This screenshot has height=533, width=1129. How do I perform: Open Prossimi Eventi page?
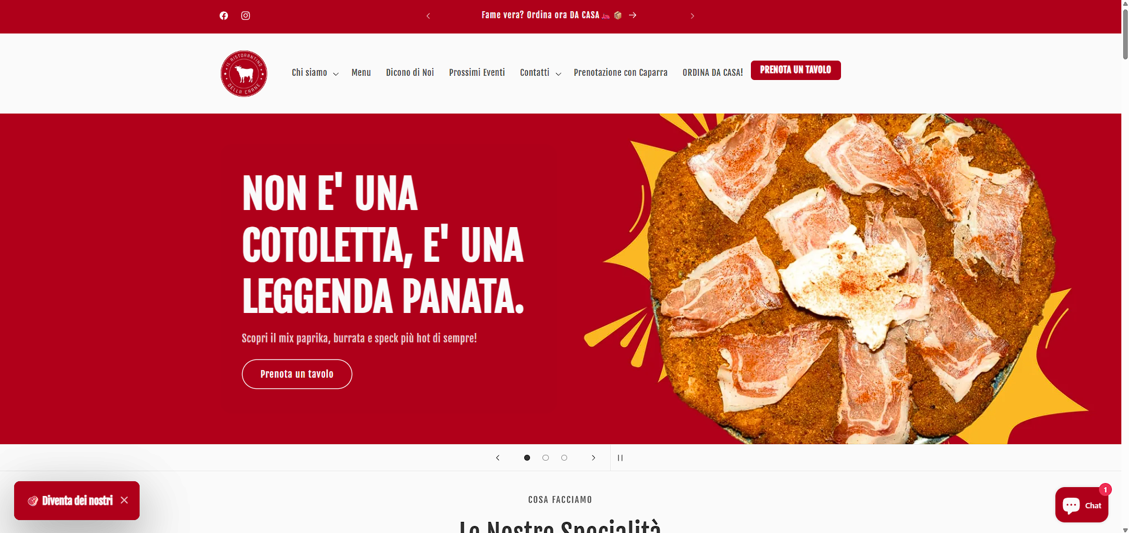[x=477, y=73]
